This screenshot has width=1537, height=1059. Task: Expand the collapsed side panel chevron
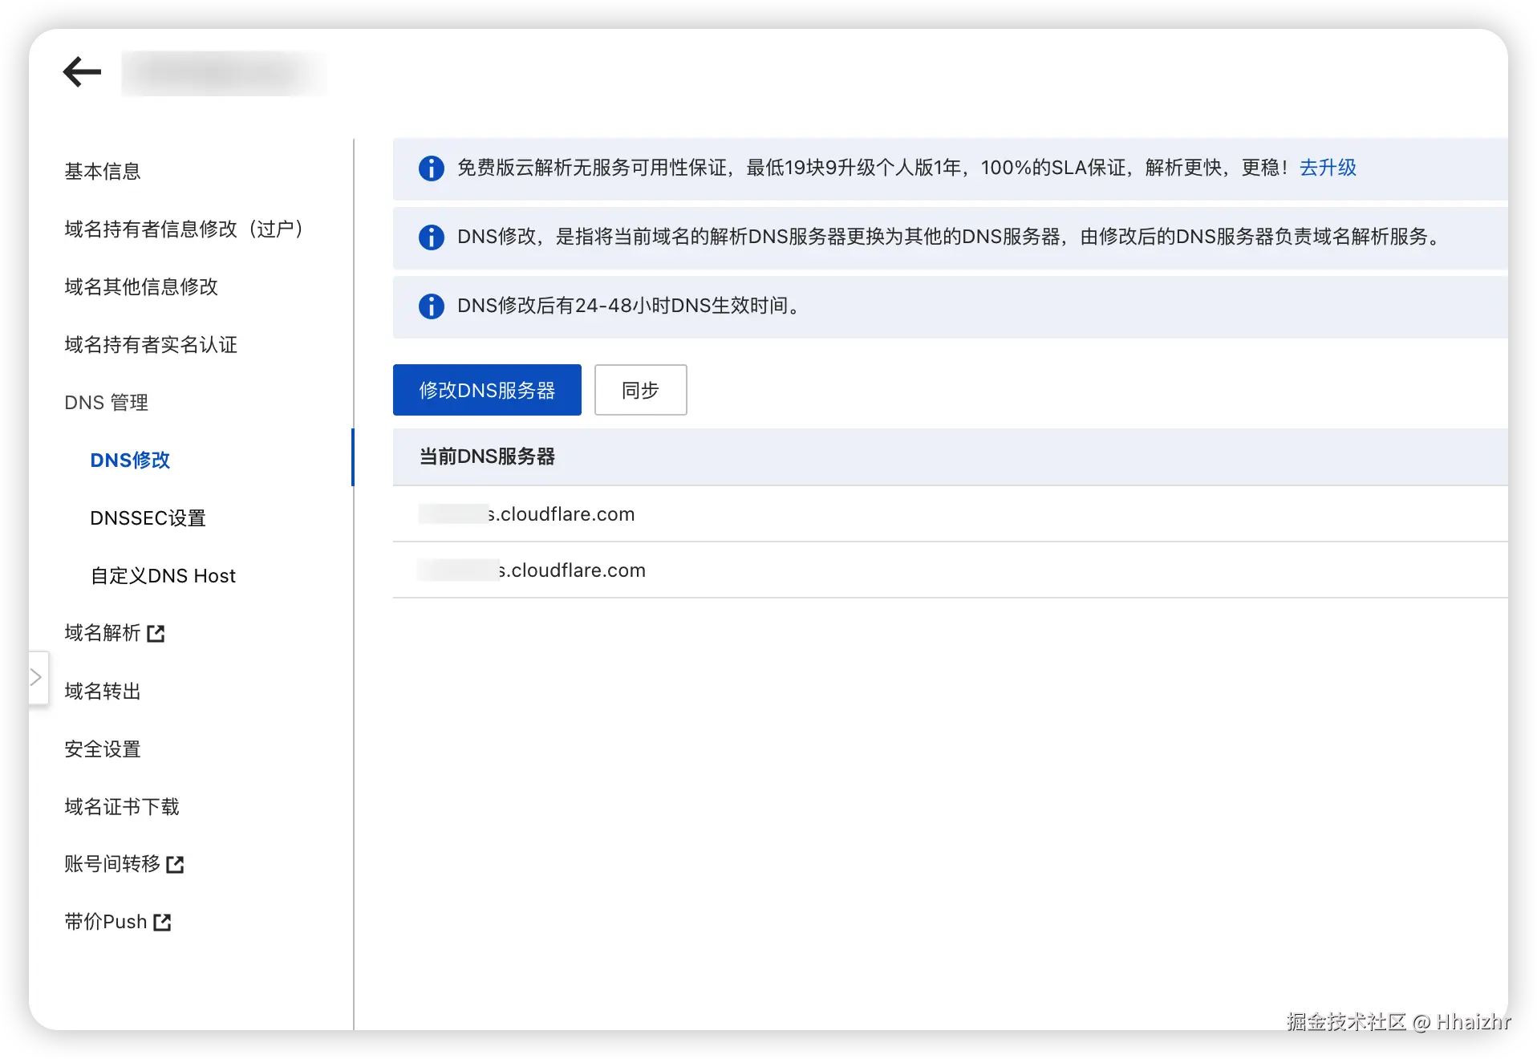(37, 678)
